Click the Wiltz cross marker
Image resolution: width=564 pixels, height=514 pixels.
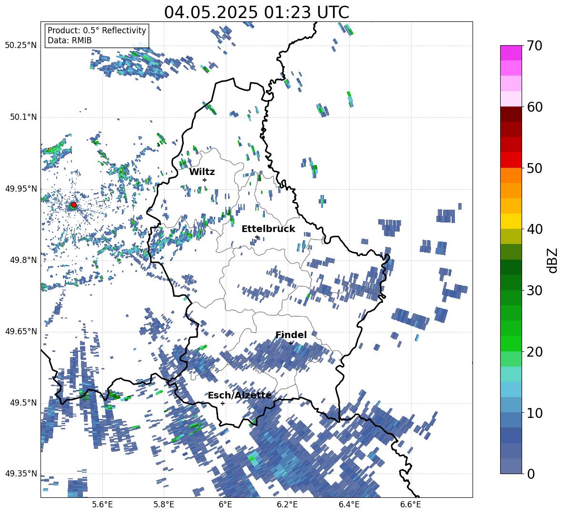click(205, 180)
